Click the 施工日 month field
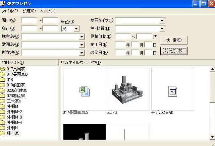The height and width of the screenshot is (146, 215). (135, 45)
